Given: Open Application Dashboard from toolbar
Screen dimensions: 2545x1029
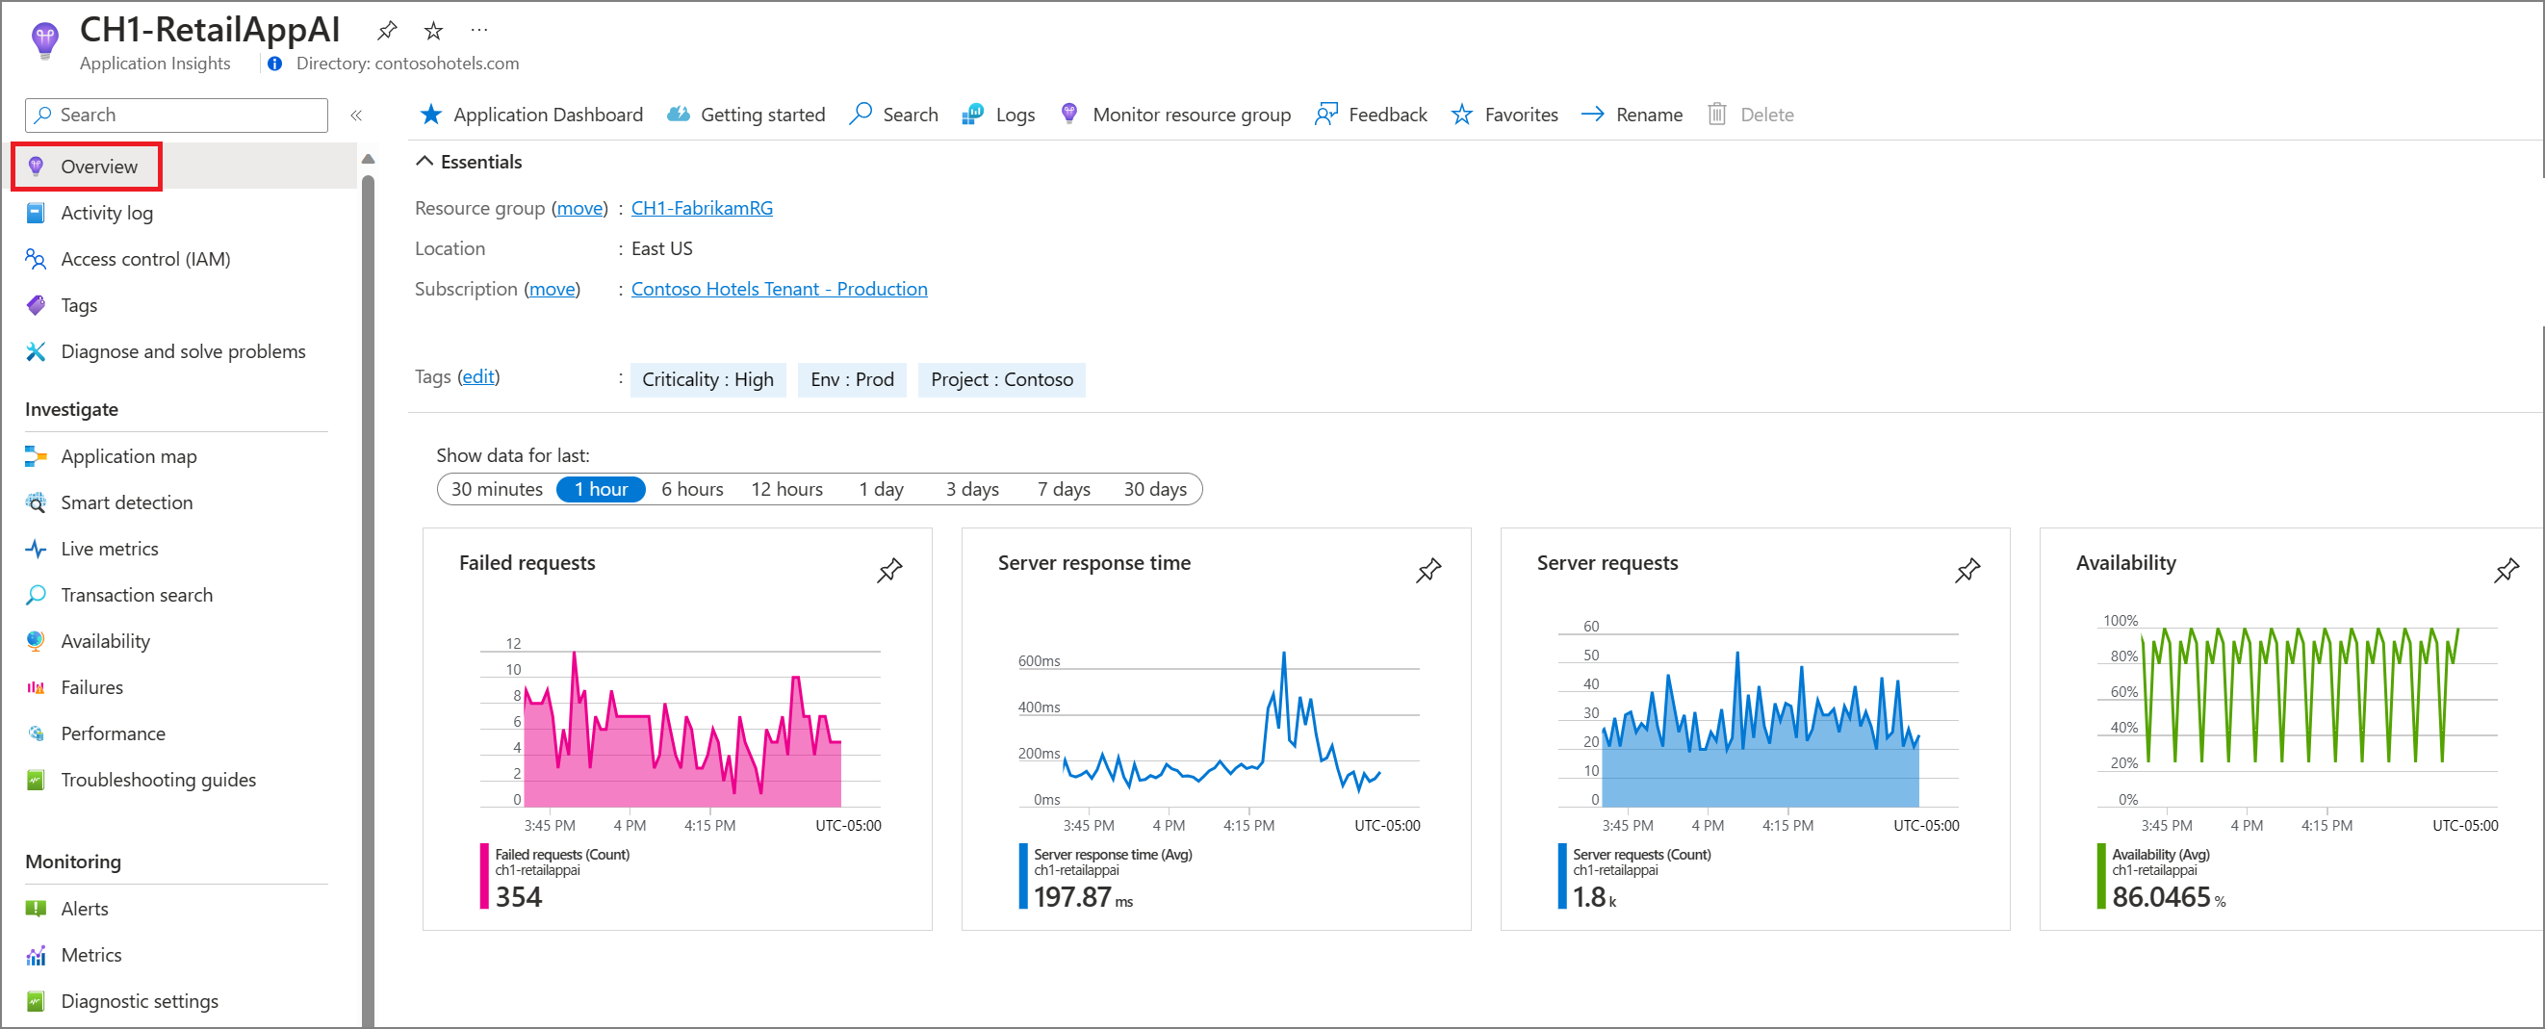Looking at the screenshot, I should (531, 115).
